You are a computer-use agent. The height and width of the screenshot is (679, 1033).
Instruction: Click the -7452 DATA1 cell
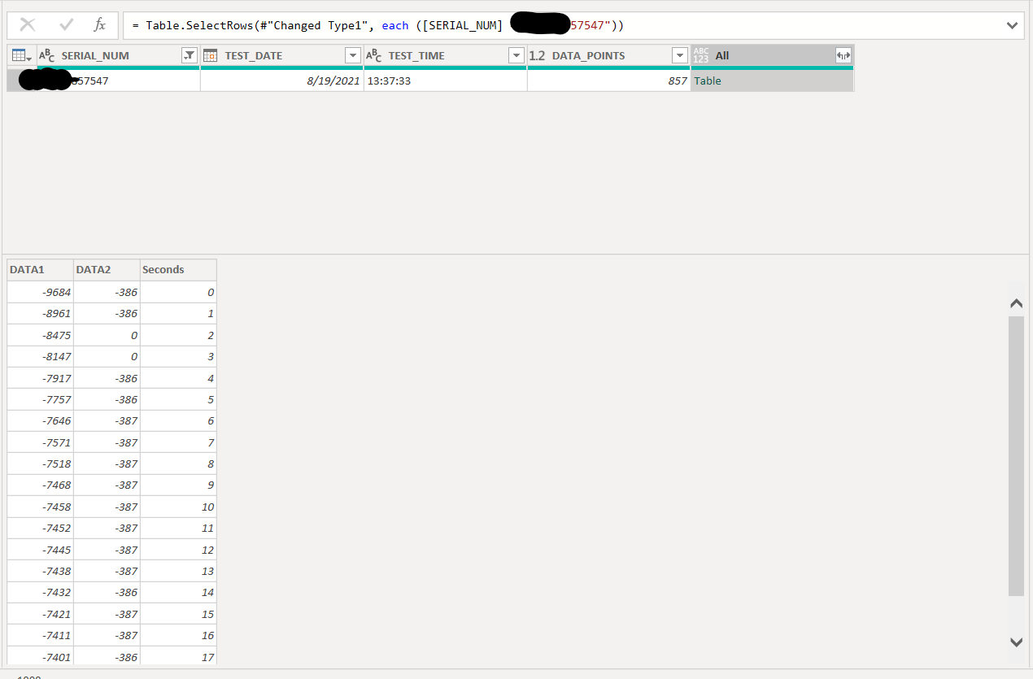pyautogui.click(x=40, y=529)
